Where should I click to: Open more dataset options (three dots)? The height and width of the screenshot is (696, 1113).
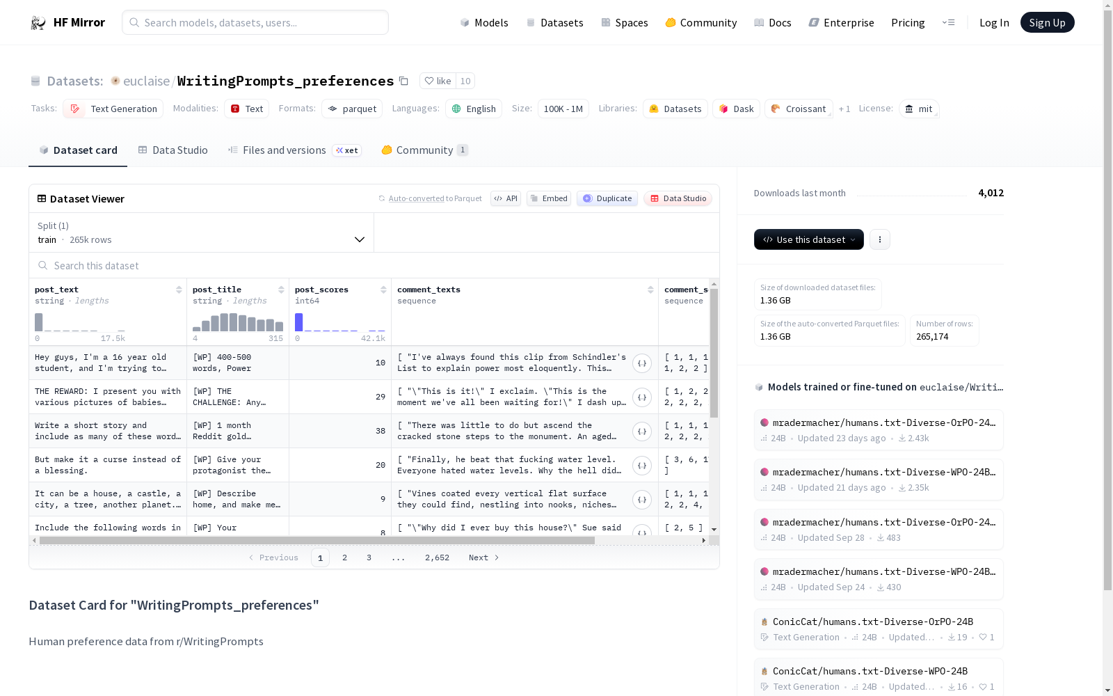tap(880, 239)
